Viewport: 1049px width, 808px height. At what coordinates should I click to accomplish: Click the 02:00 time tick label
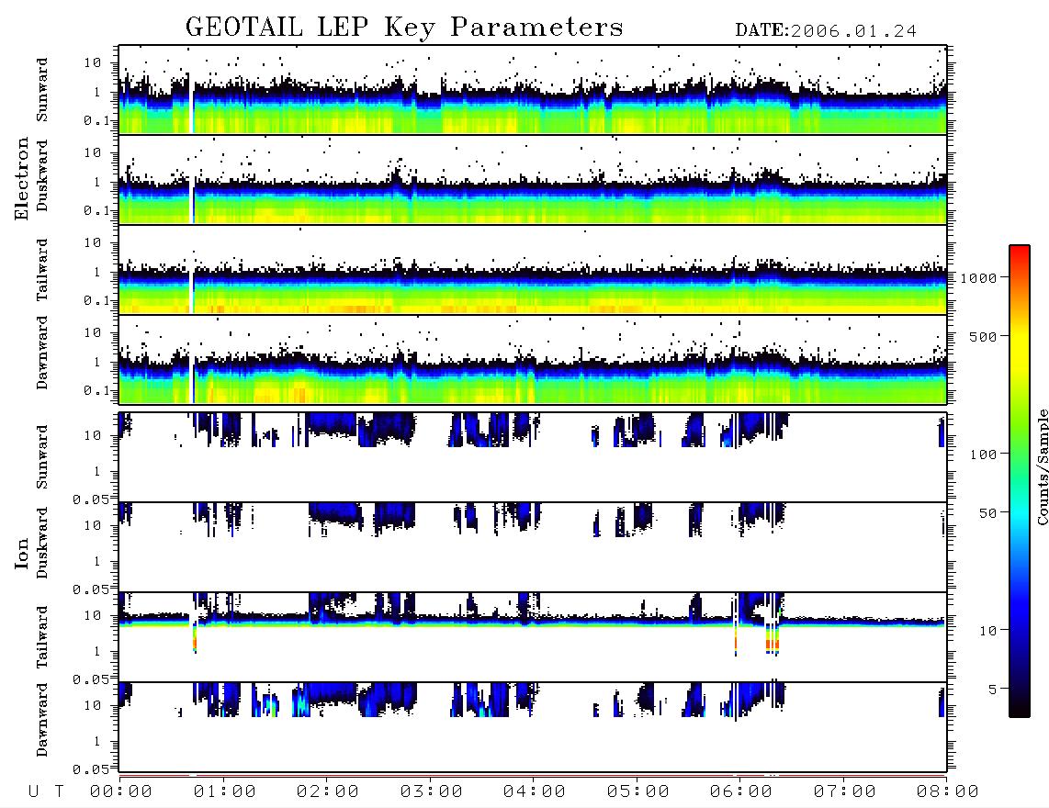click(x=328, y=792)
